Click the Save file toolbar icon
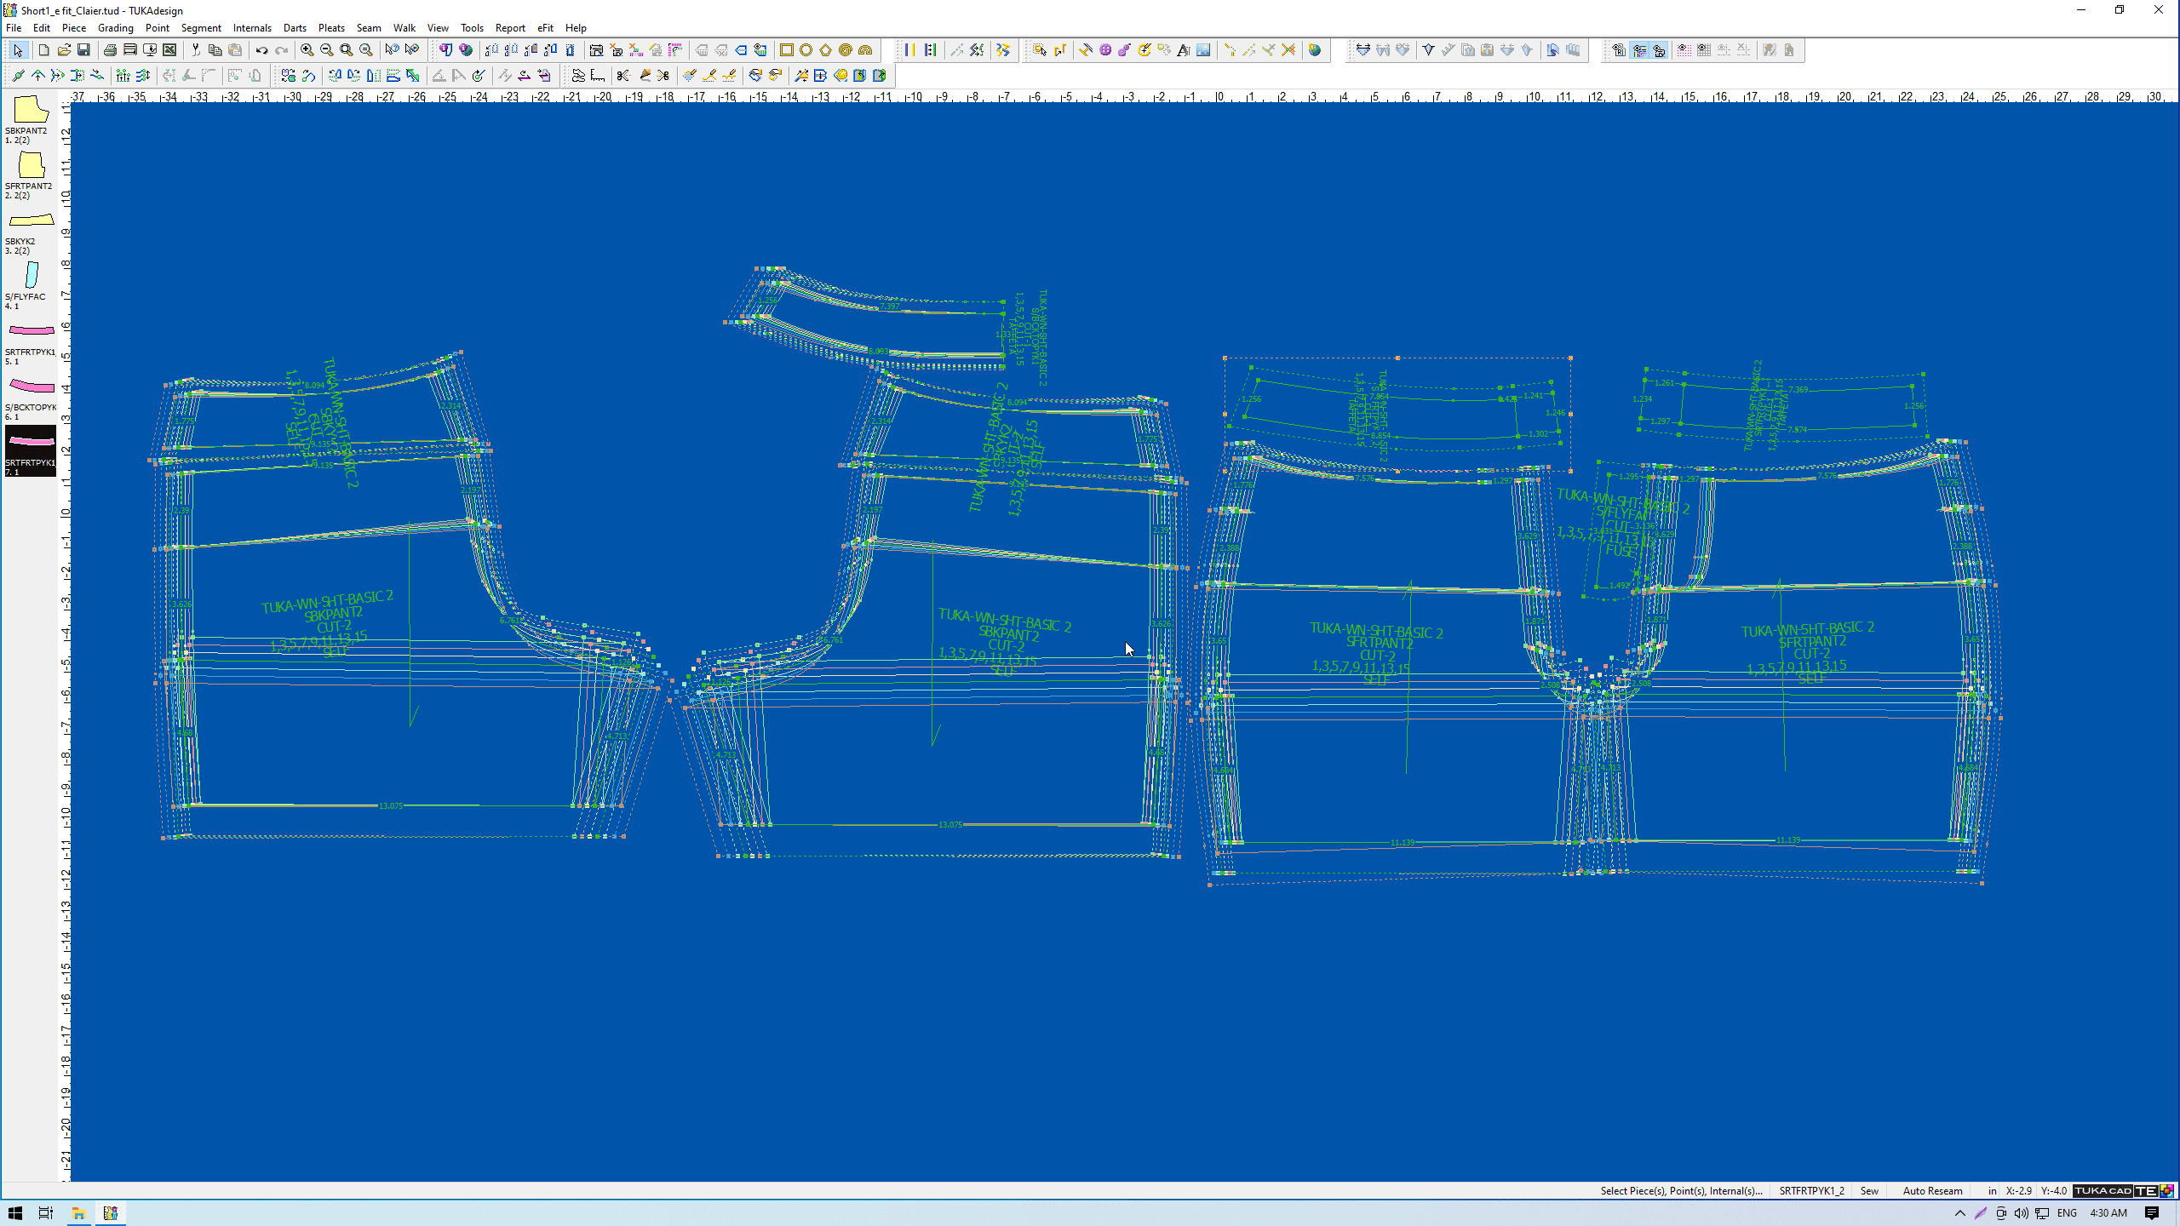The height and width of the screenshot is (1226, 2180). pos(83,50)
